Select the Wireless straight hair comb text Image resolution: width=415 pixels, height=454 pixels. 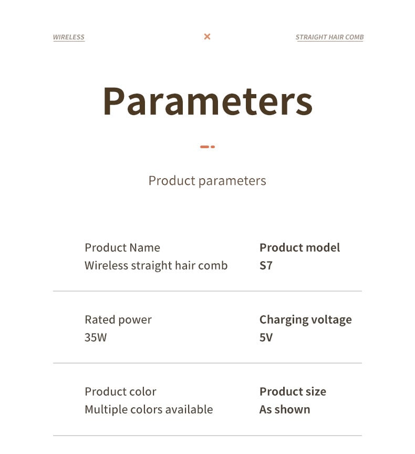[x=156, y=265]
